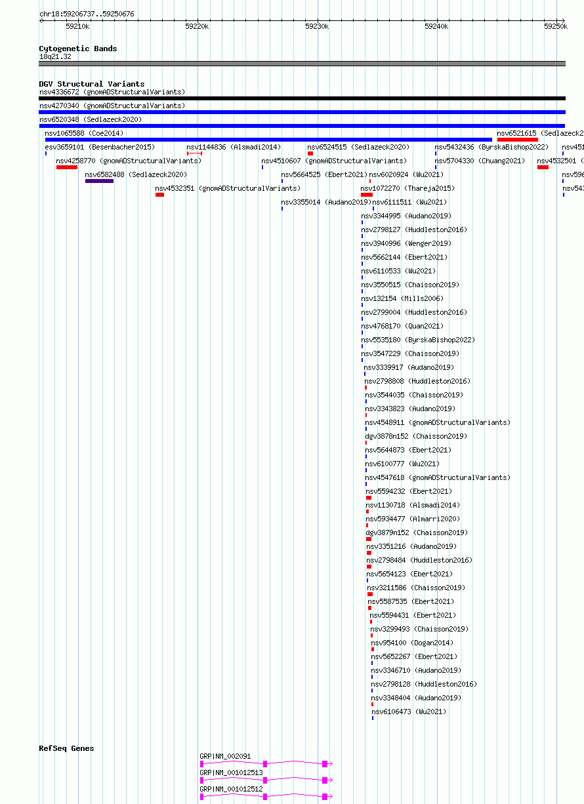Click variant nsv3544035 (Chaisson2019)

pos(414,395)
